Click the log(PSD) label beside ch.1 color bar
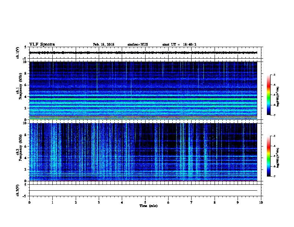Image resolution: width=294 pixels, height=227 pixels. [278, 96]
